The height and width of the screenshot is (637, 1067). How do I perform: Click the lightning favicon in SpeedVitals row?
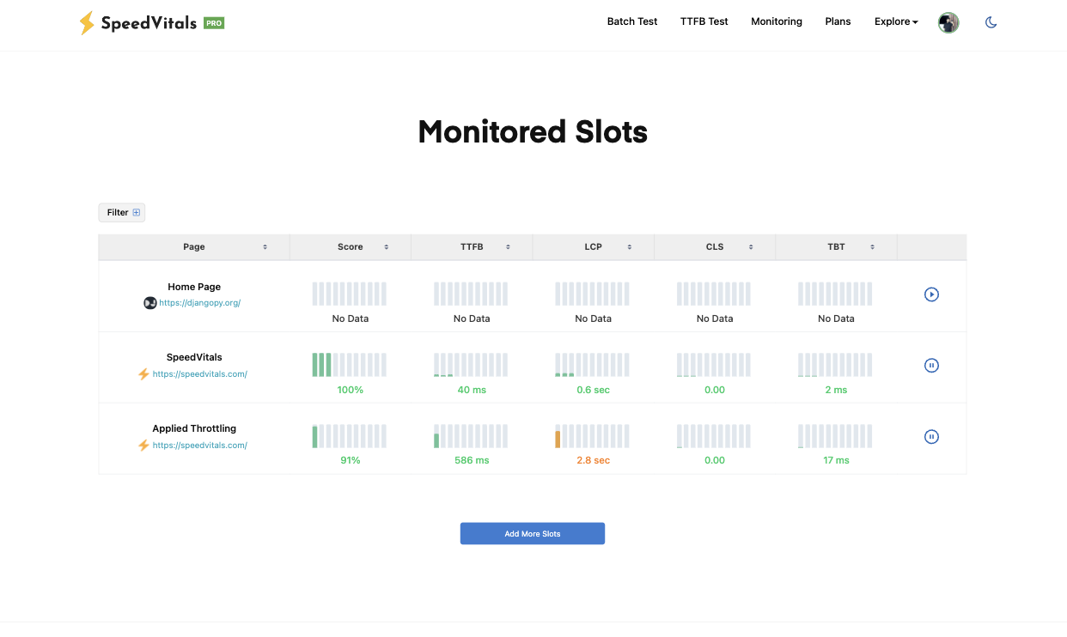click(143, 374)
